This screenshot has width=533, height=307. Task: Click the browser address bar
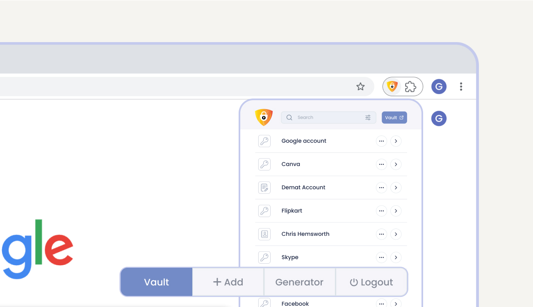187,86
